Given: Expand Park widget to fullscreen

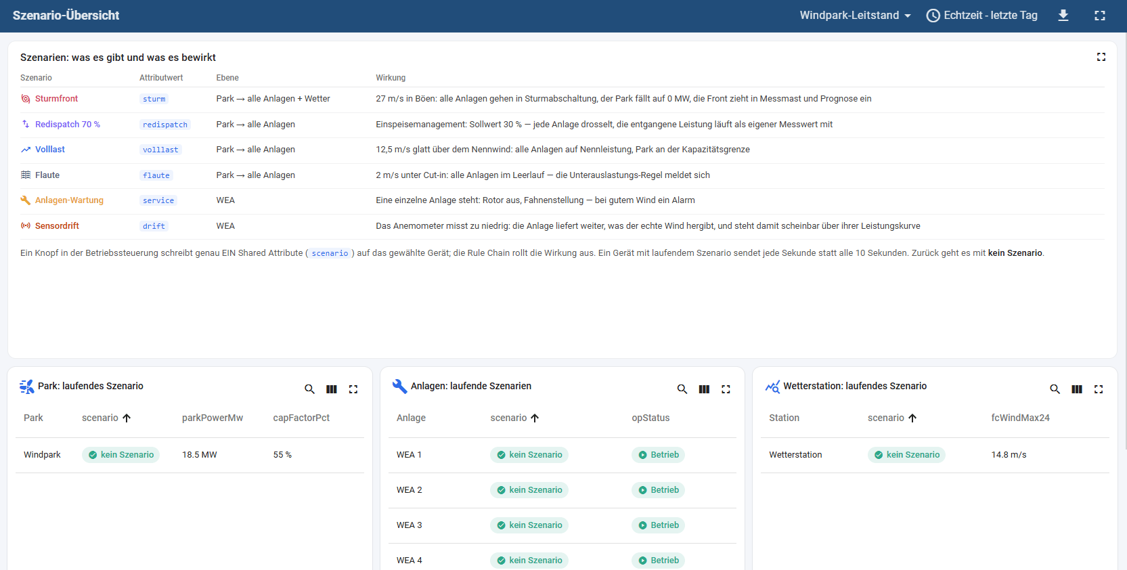Looking at the screenshot, I should (x=353, y=389).
